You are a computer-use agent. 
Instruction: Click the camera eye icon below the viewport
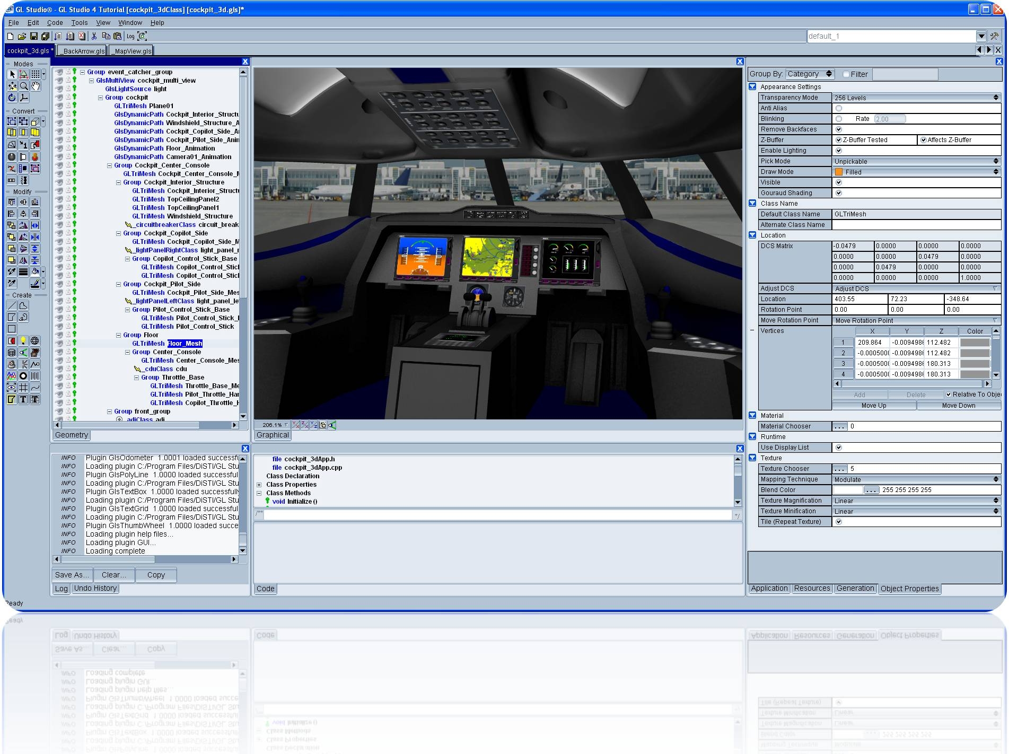(x=332, y=425)
